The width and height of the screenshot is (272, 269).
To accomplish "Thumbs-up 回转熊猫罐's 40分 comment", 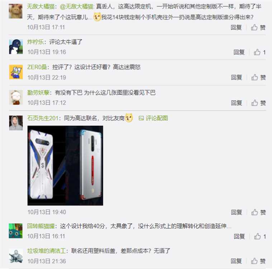I will [x=260, y=236].
